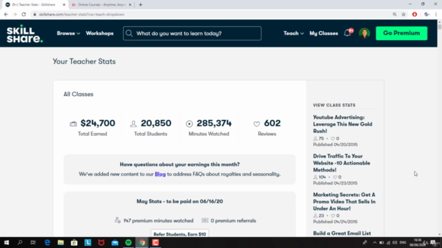Click the search field 'What do you want to learn today?'

[x=192, y=33]
